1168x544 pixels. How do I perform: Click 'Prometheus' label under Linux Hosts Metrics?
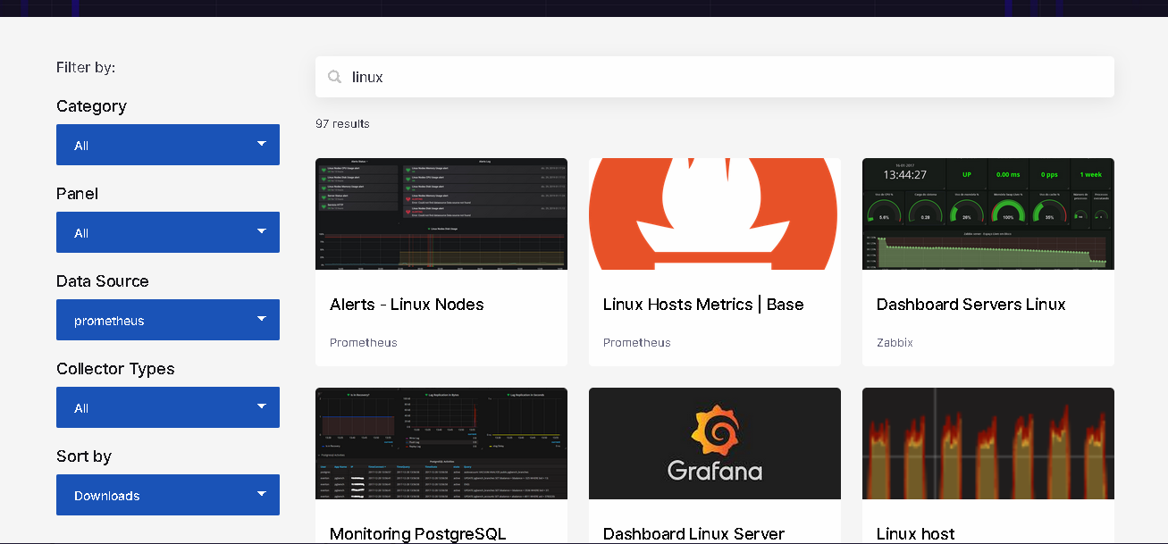tap(637, 343)
